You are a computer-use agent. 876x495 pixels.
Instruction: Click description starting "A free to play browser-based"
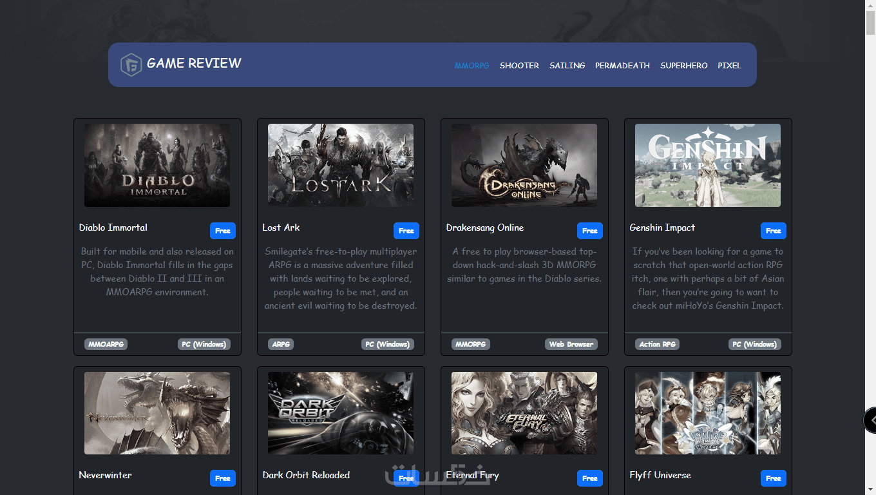coord(524,265)
